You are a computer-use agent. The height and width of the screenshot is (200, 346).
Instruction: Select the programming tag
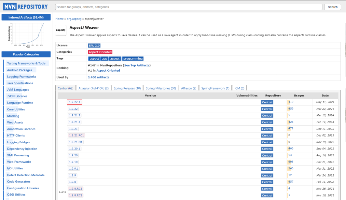pyautogui.click(x=133, y=59)
